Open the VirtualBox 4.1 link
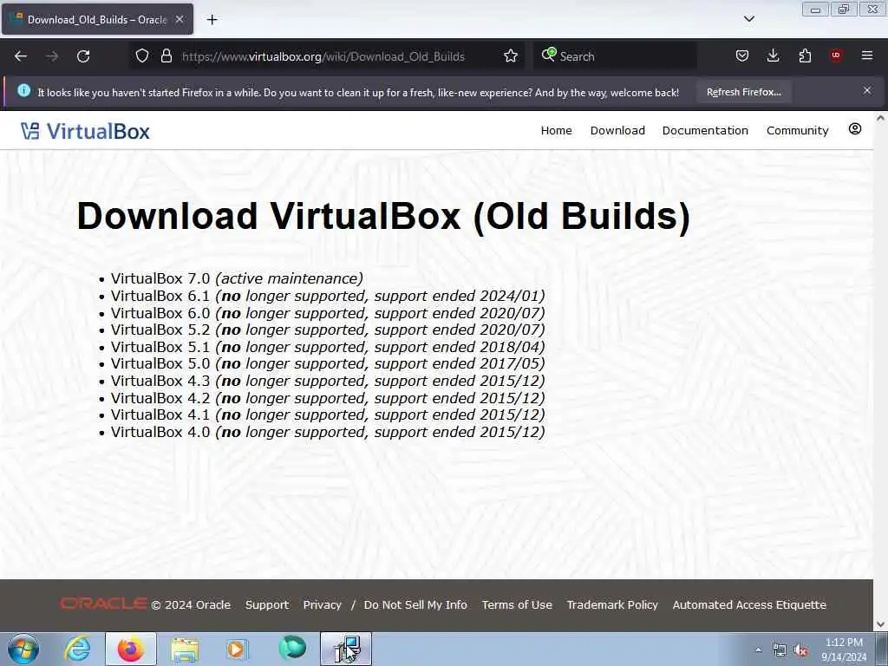The width and height of the screenshot is (888, 666). 160,415
